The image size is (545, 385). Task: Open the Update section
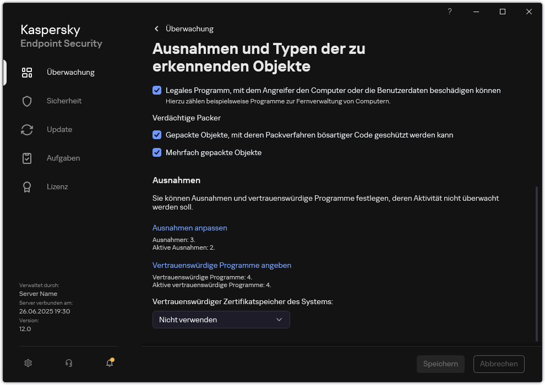(x=58, y=129)
